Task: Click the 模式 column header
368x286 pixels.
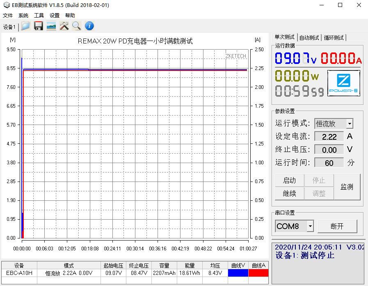Action: click(69, 266)
